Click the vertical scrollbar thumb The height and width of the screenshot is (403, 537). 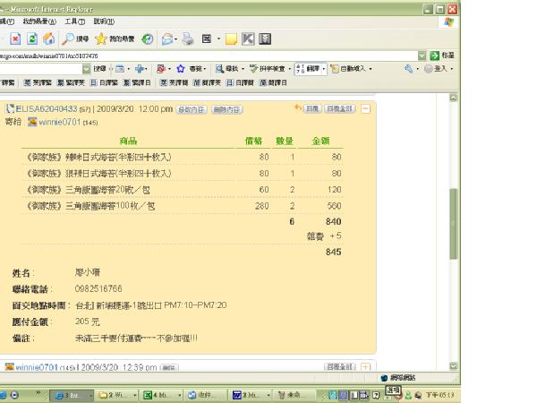pos(454,223)
